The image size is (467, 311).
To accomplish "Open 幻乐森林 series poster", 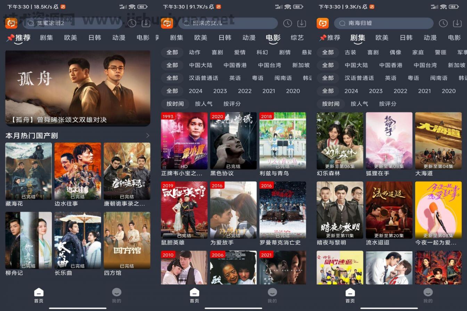I will (x=340, y=141).
